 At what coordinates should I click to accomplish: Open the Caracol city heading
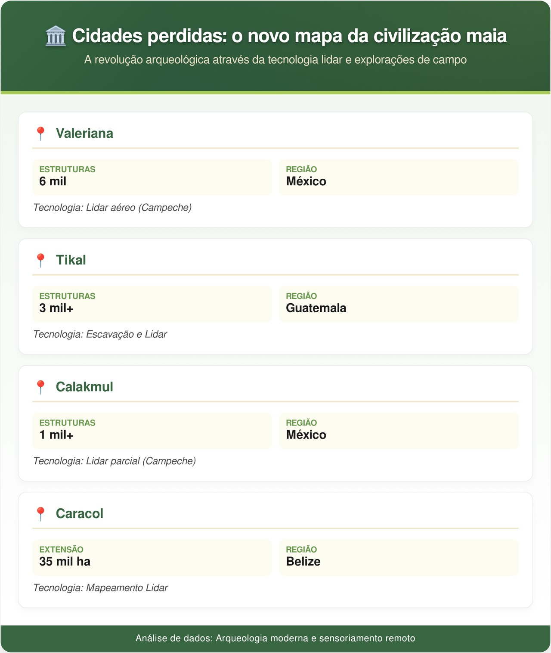coord(80,513)
